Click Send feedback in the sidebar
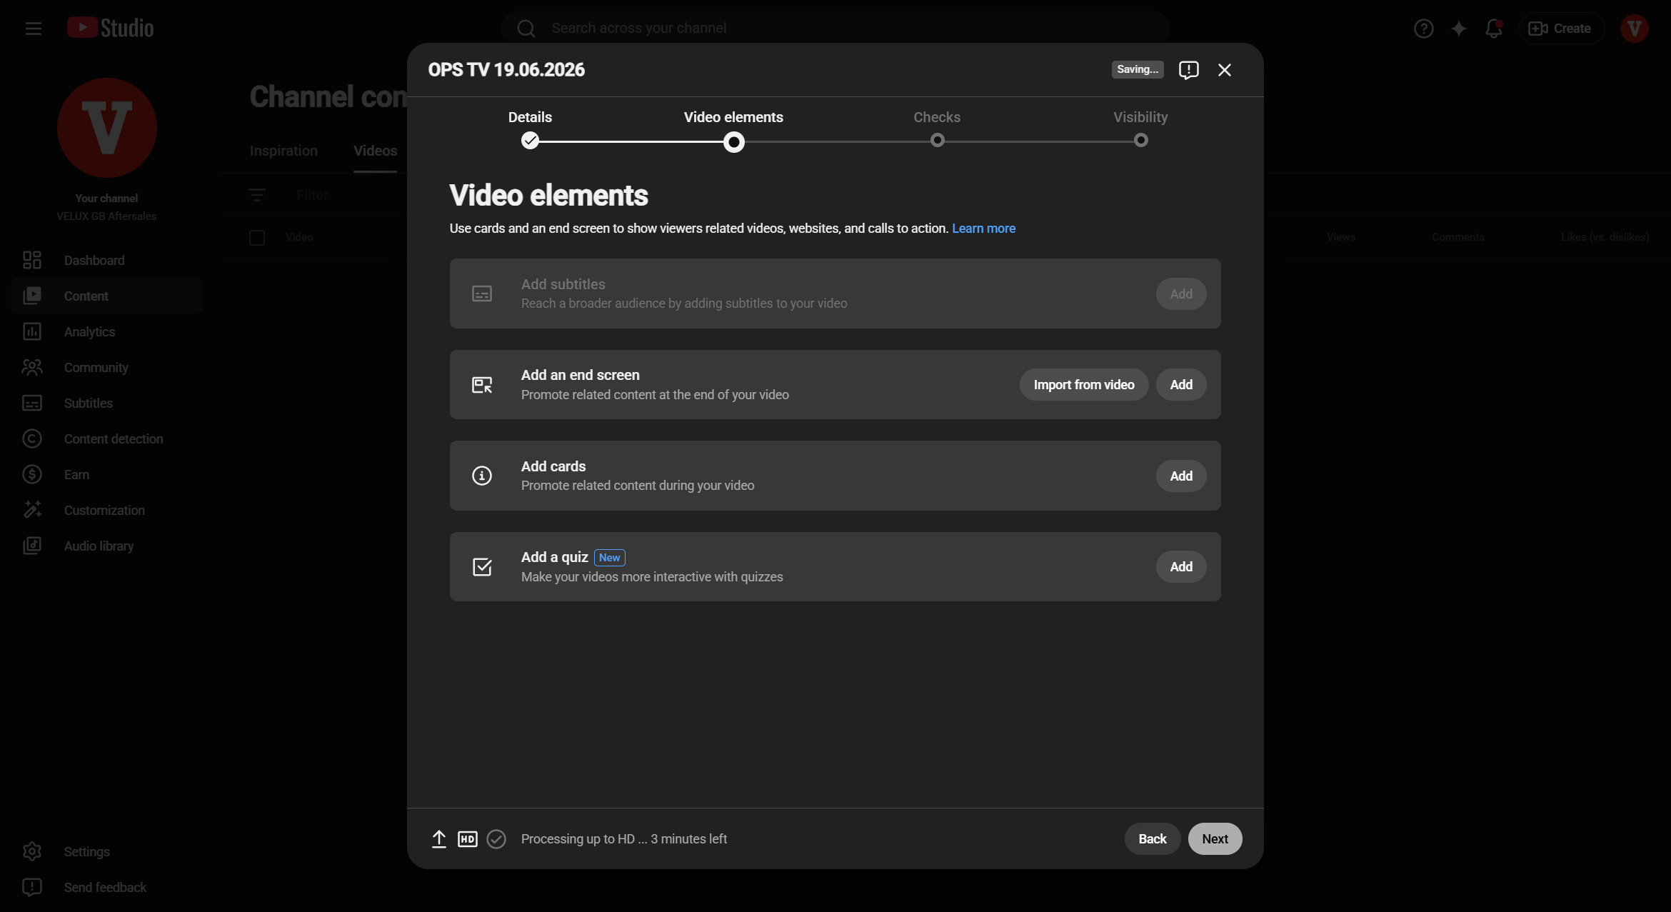 pos(107,887)
